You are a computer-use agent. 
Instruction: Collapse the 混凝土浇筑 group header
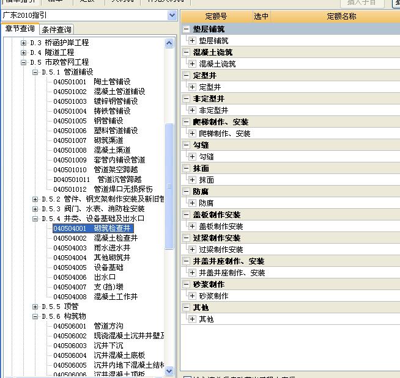186,53
